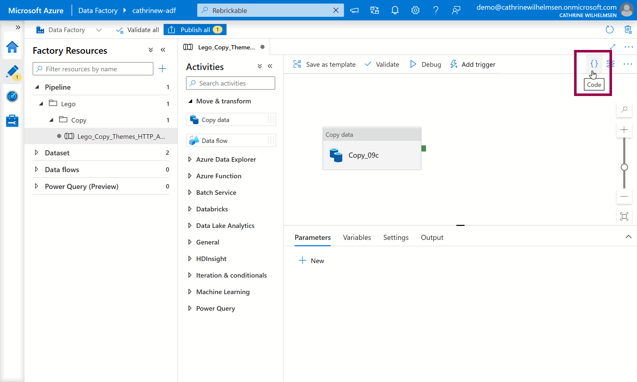Collapse the Activities pane with double chevron
The height and width of the screenshot is (382, 637).
click(270, 66)
